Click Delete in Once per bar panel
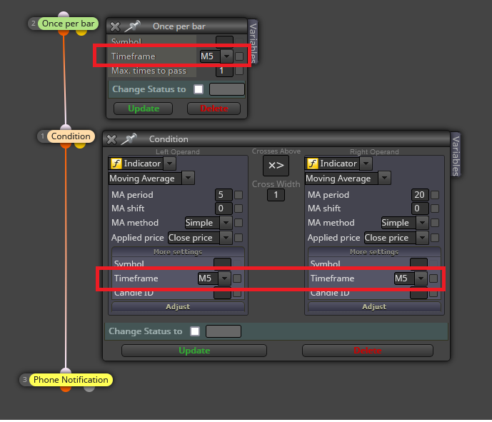The width and height of the screenshot is (492, 422). click(214, 109)
